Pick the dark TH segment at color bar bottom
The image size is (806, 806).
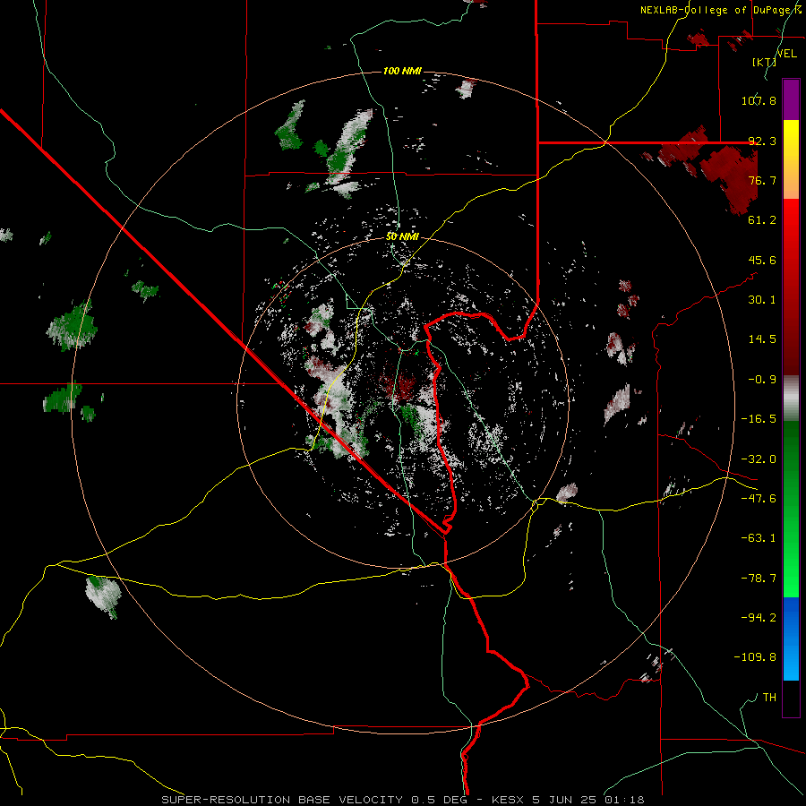791,698
